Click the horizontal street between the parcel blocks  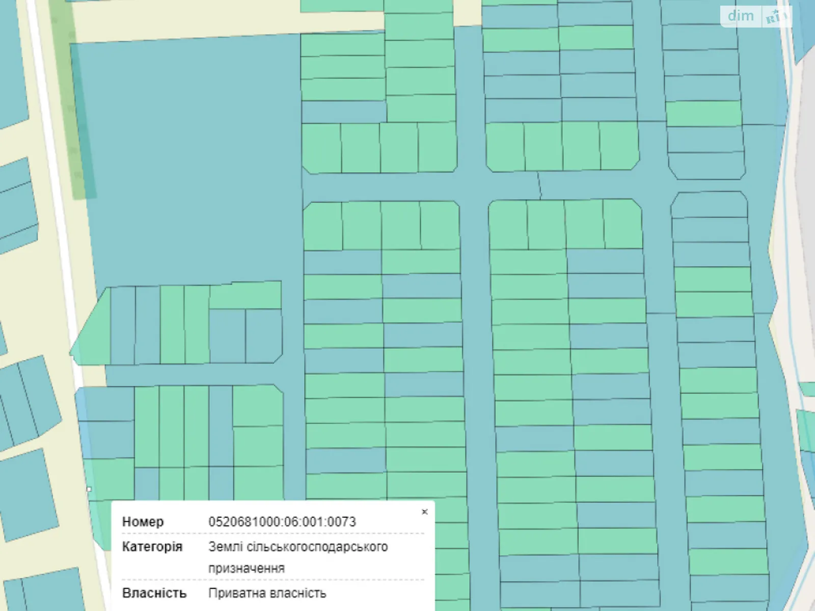(382, 187)
